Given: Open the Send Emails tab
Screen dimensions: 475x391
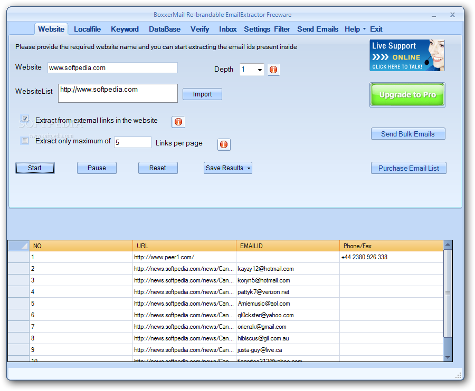Looking at the screenshot, I should point(318,30).
